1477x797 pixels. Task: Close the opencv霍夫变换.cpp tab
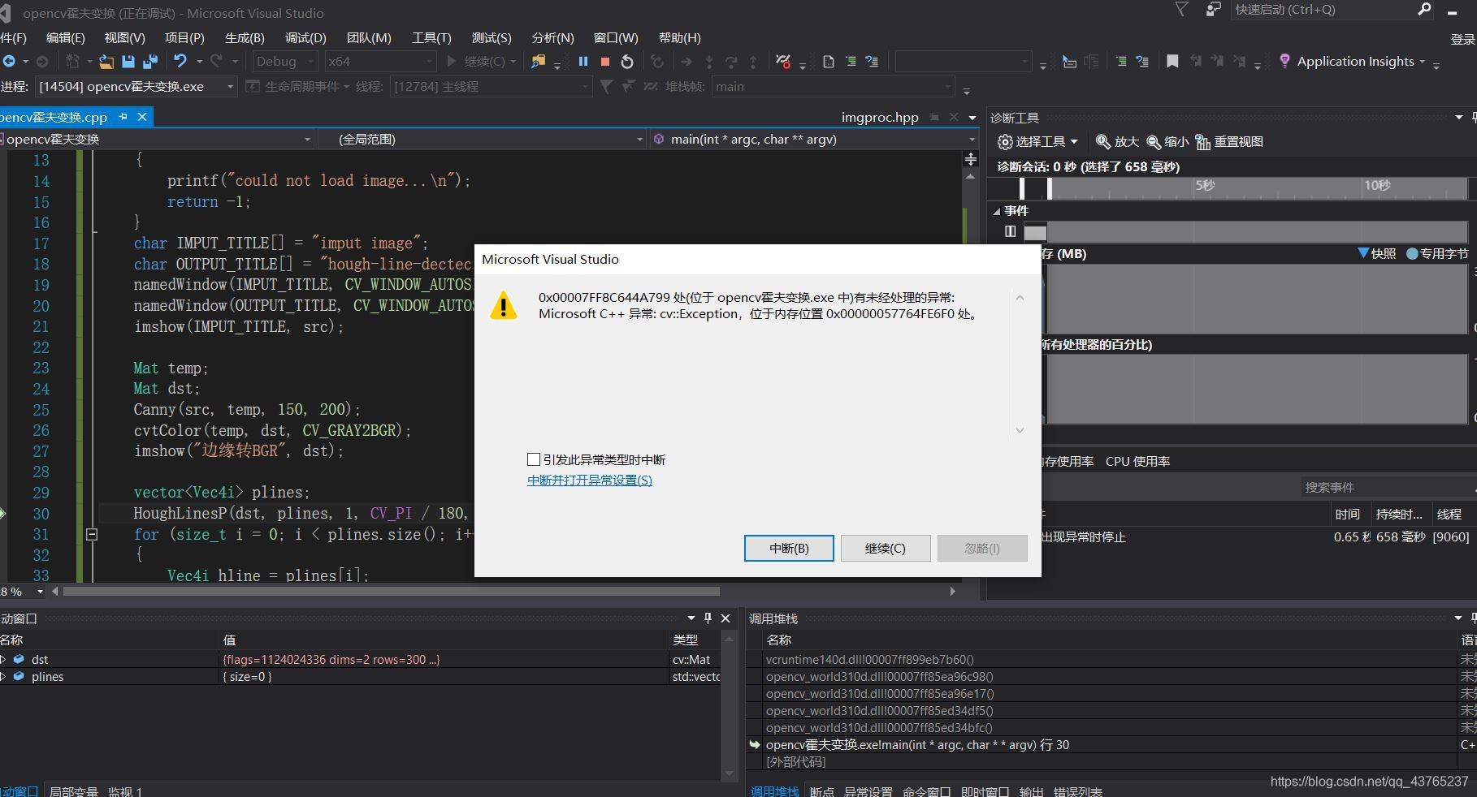pos(142,117)
